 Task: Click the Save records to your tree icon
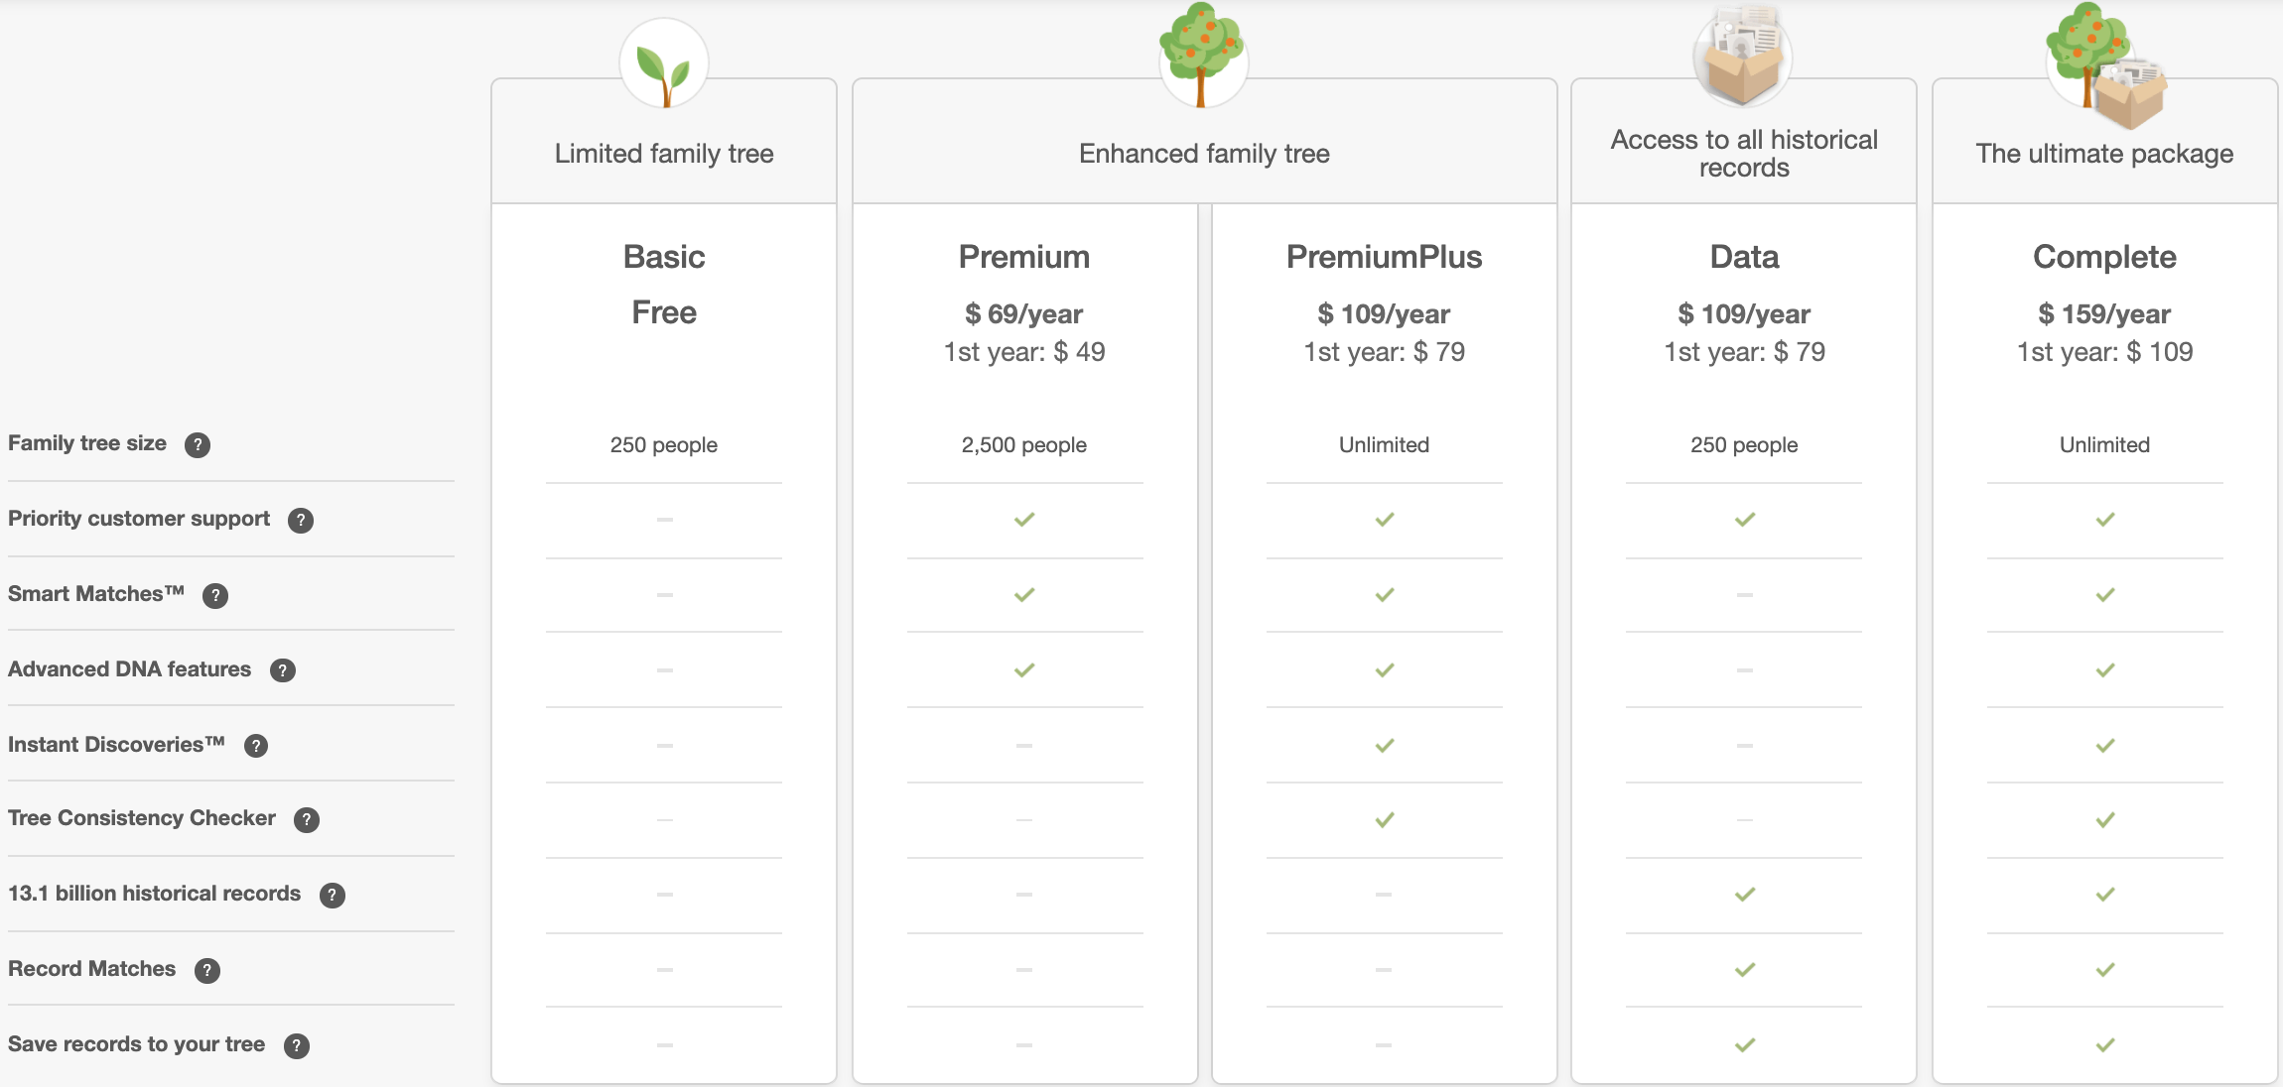[294, 1045]
